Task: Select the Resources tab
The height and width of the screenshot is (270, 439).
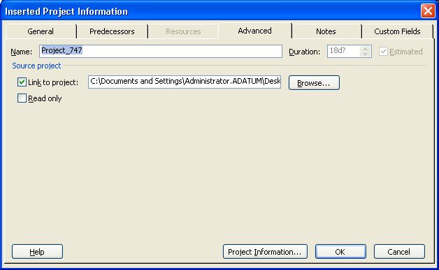Action: [x=183, y=31]
